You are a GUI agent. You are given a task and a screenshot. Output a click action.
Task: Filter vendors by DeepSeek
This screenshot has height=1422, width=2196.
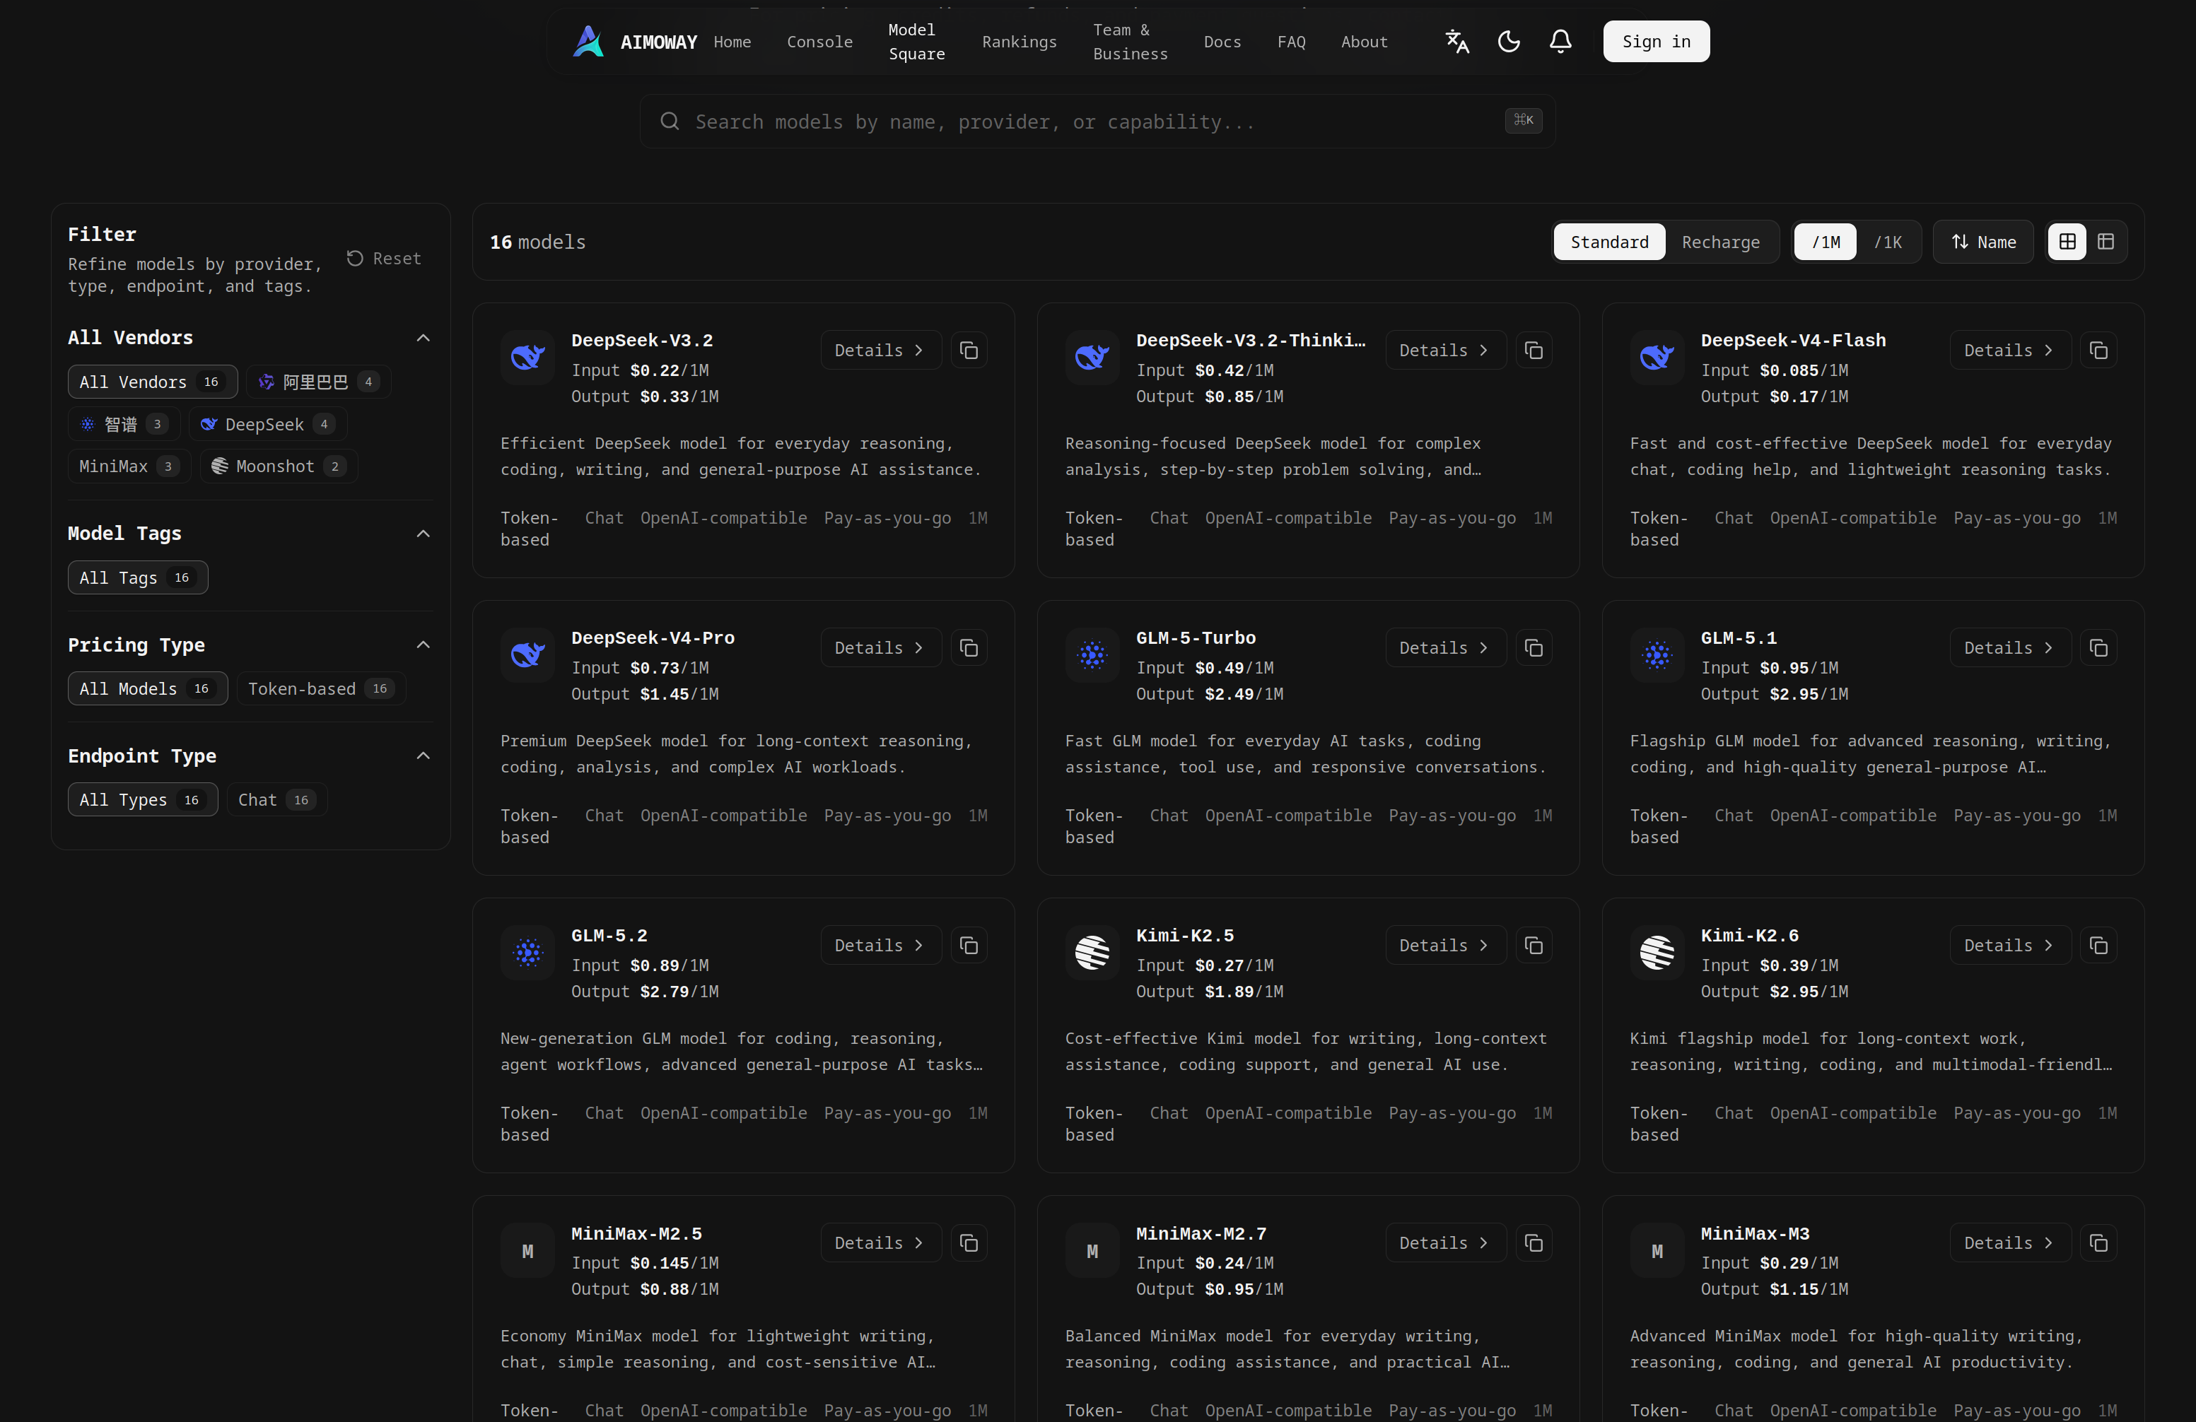(x=267, y=424)
